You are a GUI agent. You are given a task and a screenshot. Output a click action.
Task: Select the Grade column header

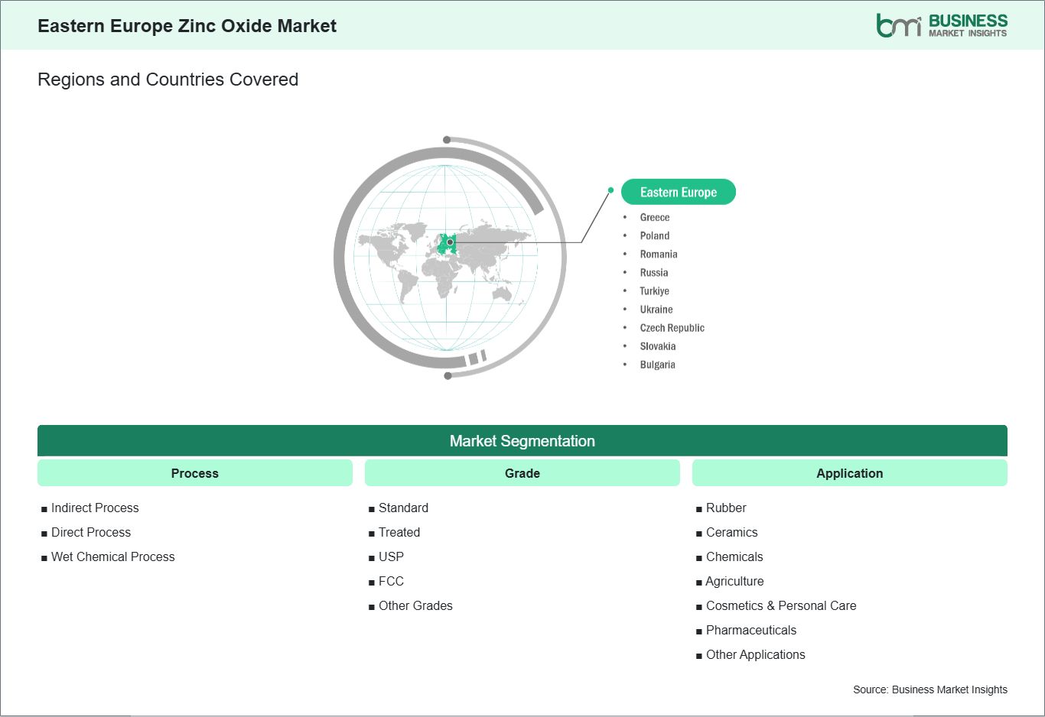pos(522,473)
